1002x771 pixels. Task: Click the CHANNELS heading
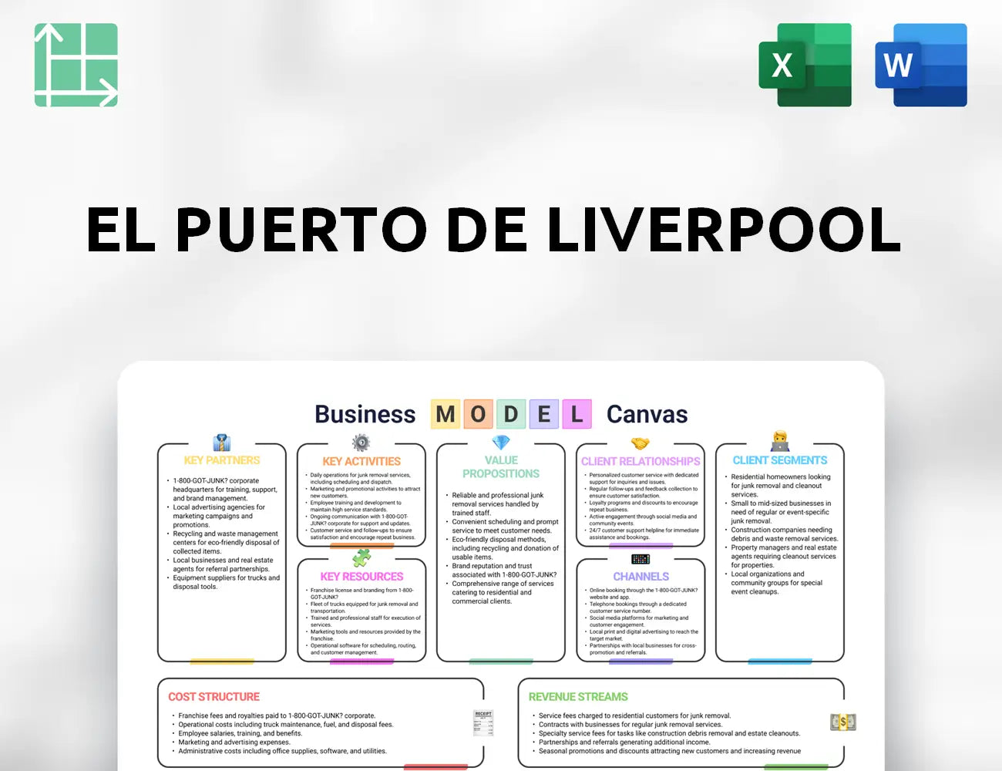[641, 577]
